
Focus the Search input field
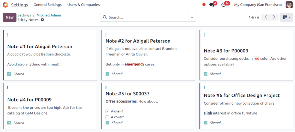pyautogui.click(x=146, y=17)
